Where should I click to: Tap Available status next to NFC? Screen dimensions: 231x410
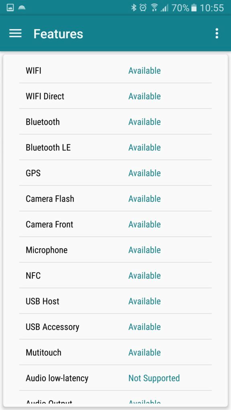click(144, 275)
